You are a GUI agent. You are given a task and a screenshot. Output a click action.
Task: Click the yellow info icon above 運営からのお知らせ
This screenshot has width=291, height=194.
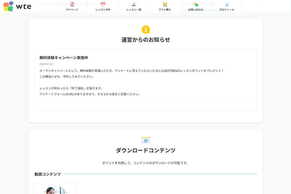(145, 29)
